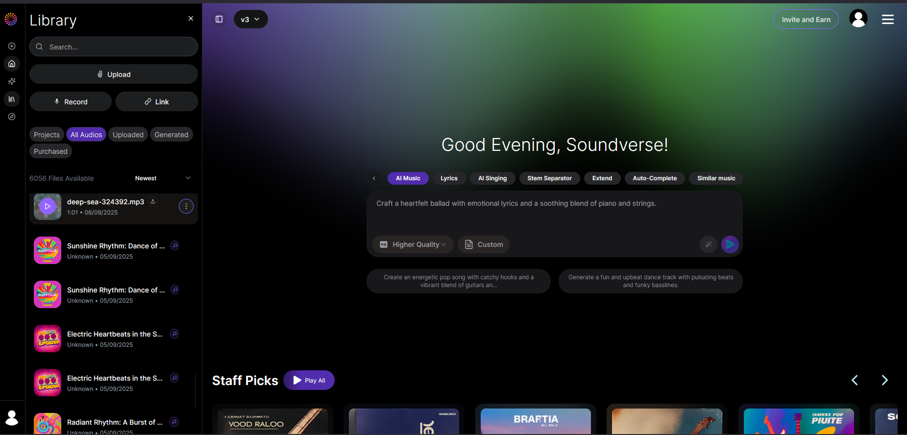Click the upload badge beside deep-sea-324392.mp3
The image size is (907, 435).
[153, 201]
